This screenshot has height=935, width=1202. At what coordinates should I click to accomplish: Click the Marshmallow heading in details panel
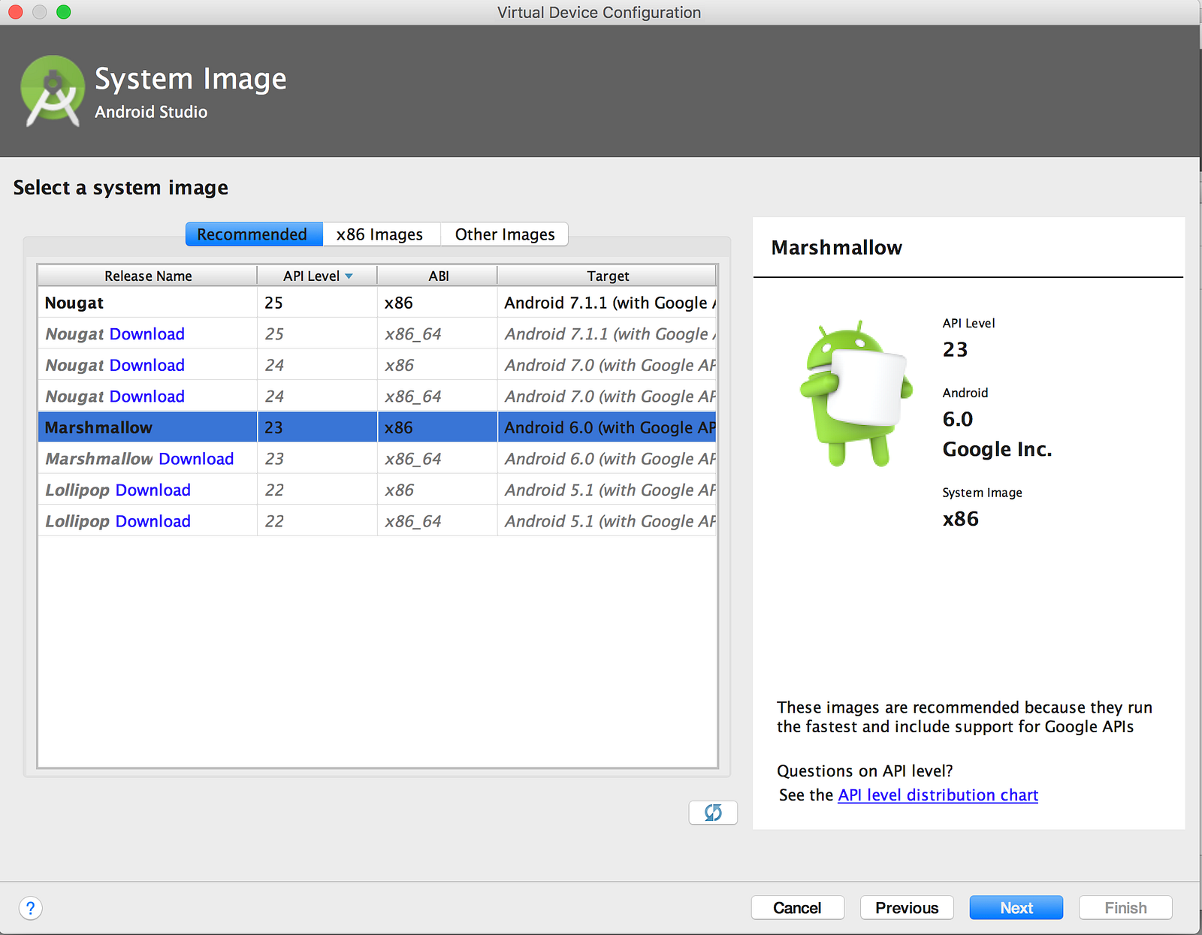click(836, 248)
